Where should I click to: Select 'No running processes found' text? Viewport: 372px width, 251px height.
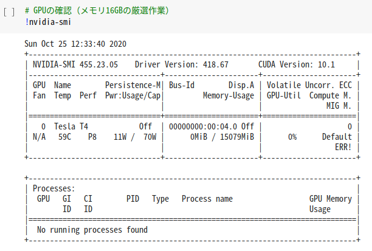[92, 230]
